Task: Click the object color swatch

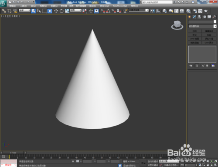Action: tap(215, 22)
